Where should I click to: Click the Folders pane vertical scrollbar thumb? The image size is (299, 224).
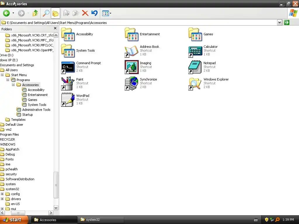56,185
